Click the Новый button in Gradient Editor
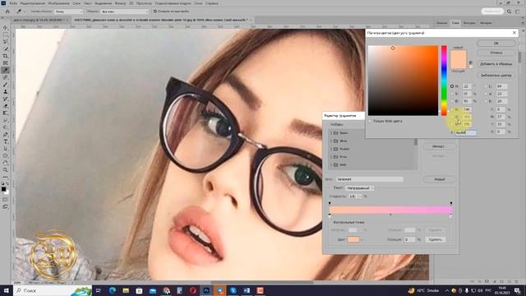This screenshot has width=526, height=296. point(440,179)
